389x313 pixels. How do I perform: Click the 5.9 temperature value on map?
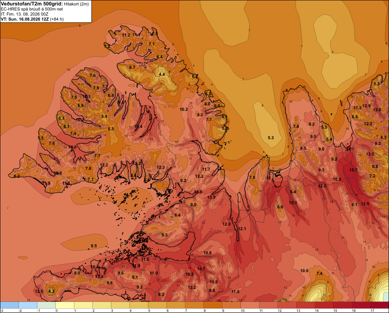104,116
